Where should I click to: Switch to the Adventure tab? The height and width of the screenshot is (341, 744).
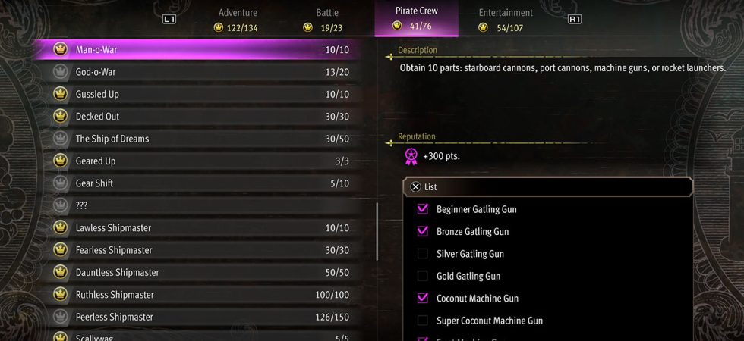tap(238, 19)
